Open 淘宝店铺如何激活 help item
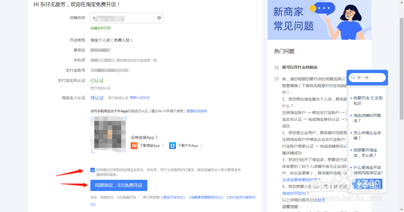 tap(367, 118)
